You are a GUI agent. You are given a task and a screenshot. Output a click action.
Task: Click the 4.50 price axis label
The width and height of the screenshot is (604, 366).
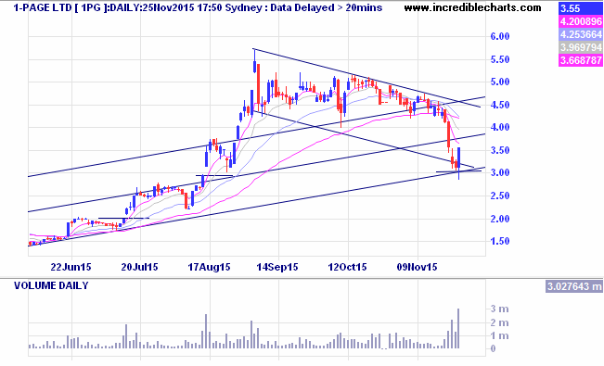tap(499, 105)
